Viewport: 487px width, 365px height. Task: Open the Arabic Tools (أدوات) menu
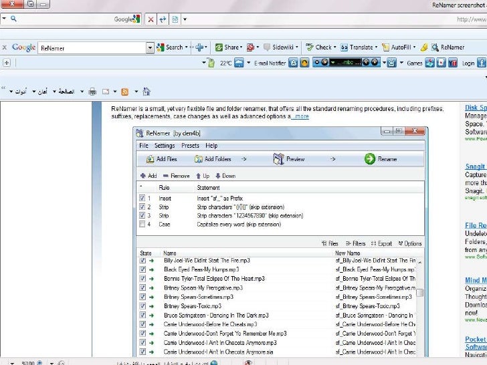click(18, 92)
